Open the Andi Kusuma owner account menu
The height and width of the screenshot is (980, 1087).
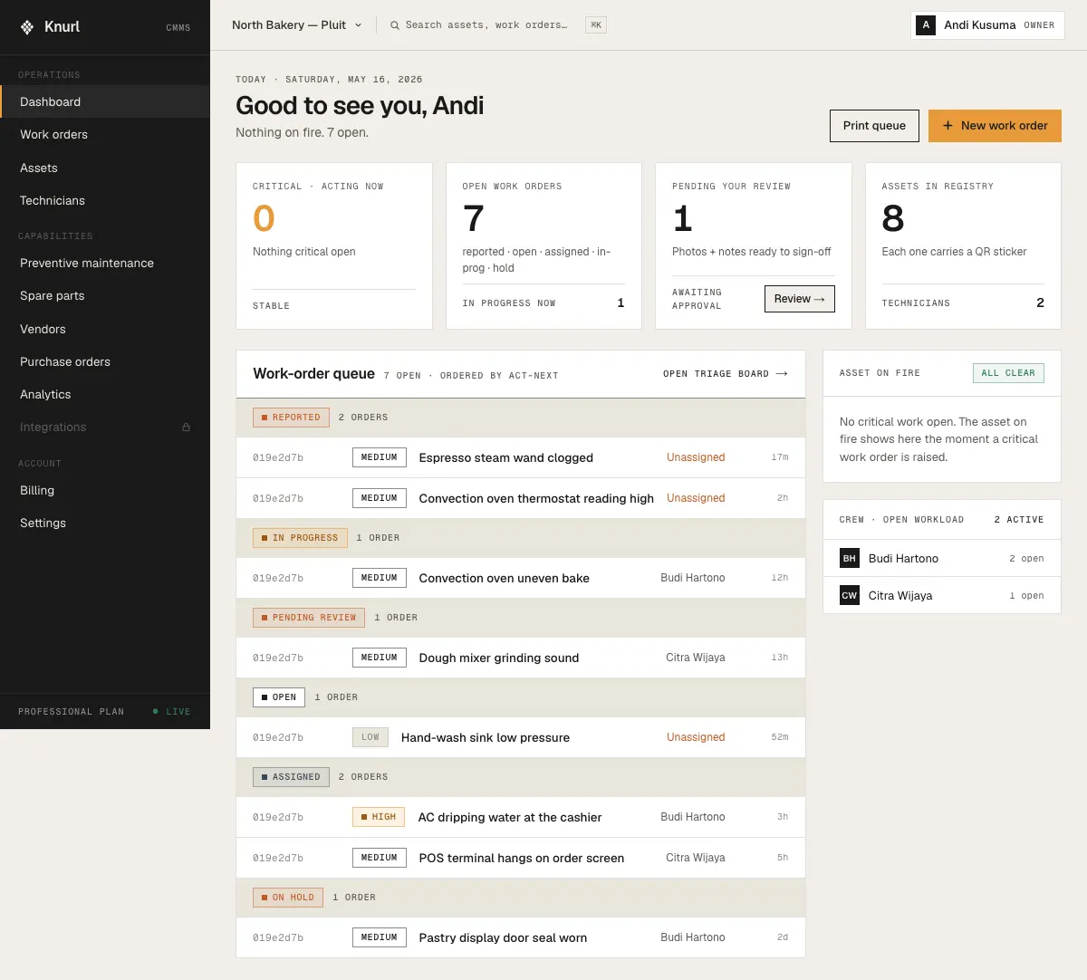tap(987, 25)
